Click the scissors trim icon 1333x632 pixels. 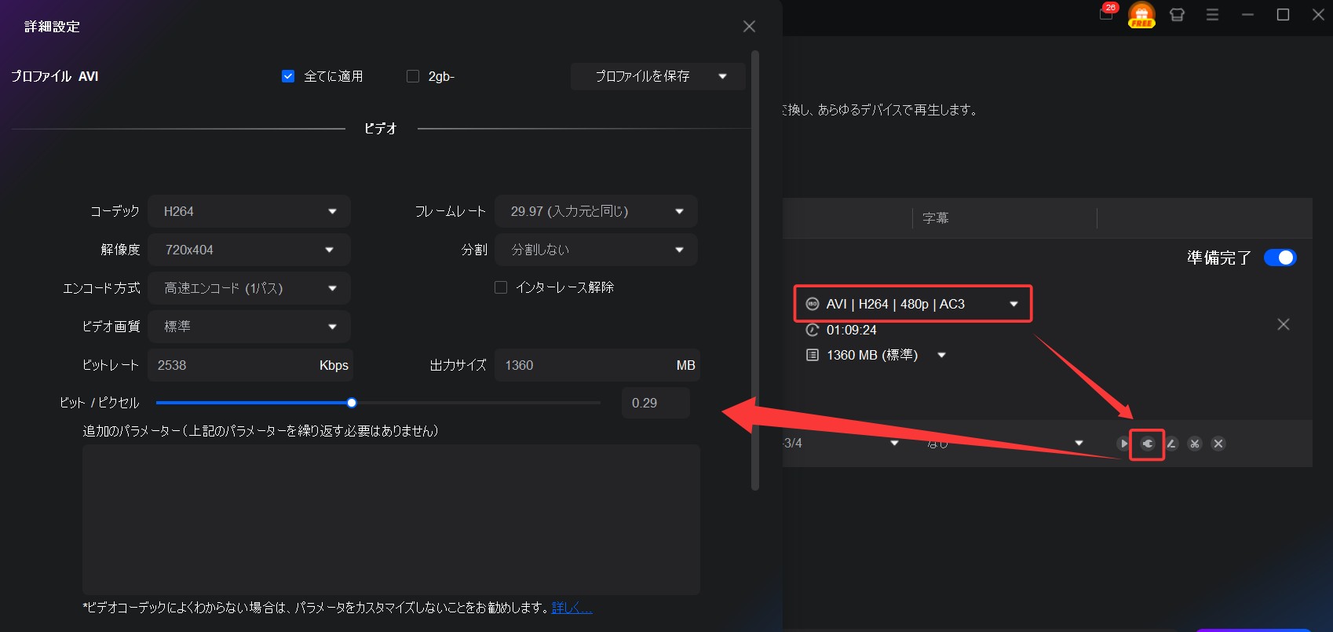(1195, 444)
